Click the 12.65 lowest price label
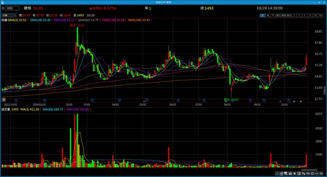The image size is (327, 177). pyautogui.click(x=231, y=100)
